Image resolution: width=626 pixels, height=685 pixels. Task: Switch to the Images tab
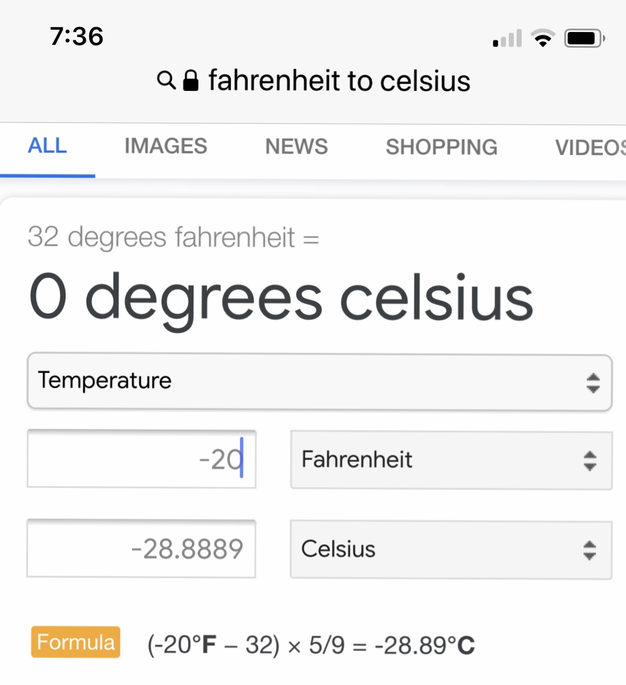[165, 146]
